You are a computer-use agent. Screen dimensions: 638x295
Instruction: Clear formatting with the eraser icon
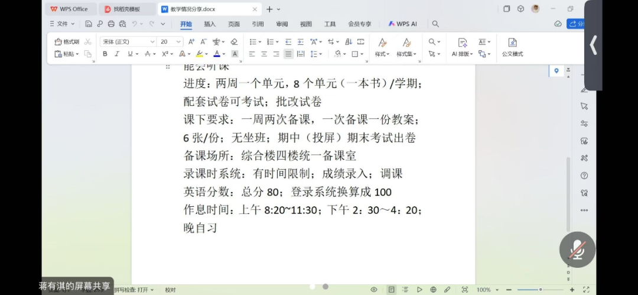234,42
